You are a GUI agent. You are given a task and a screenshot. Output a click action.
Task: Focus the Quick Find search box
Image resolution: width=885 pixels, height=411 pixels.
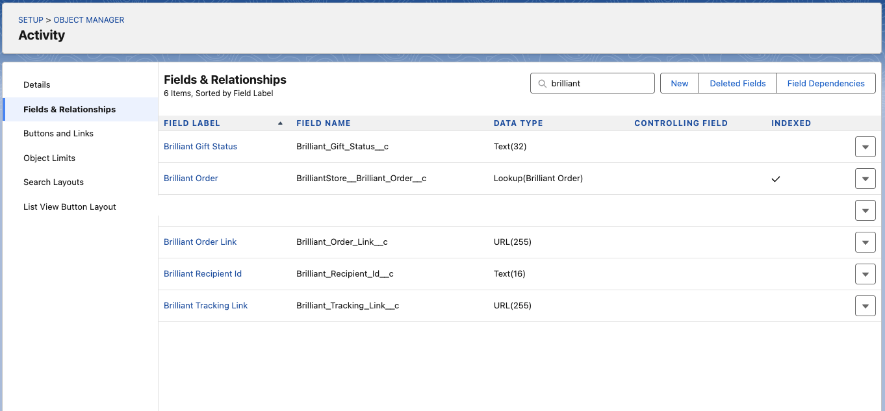(x=599, y=84)
